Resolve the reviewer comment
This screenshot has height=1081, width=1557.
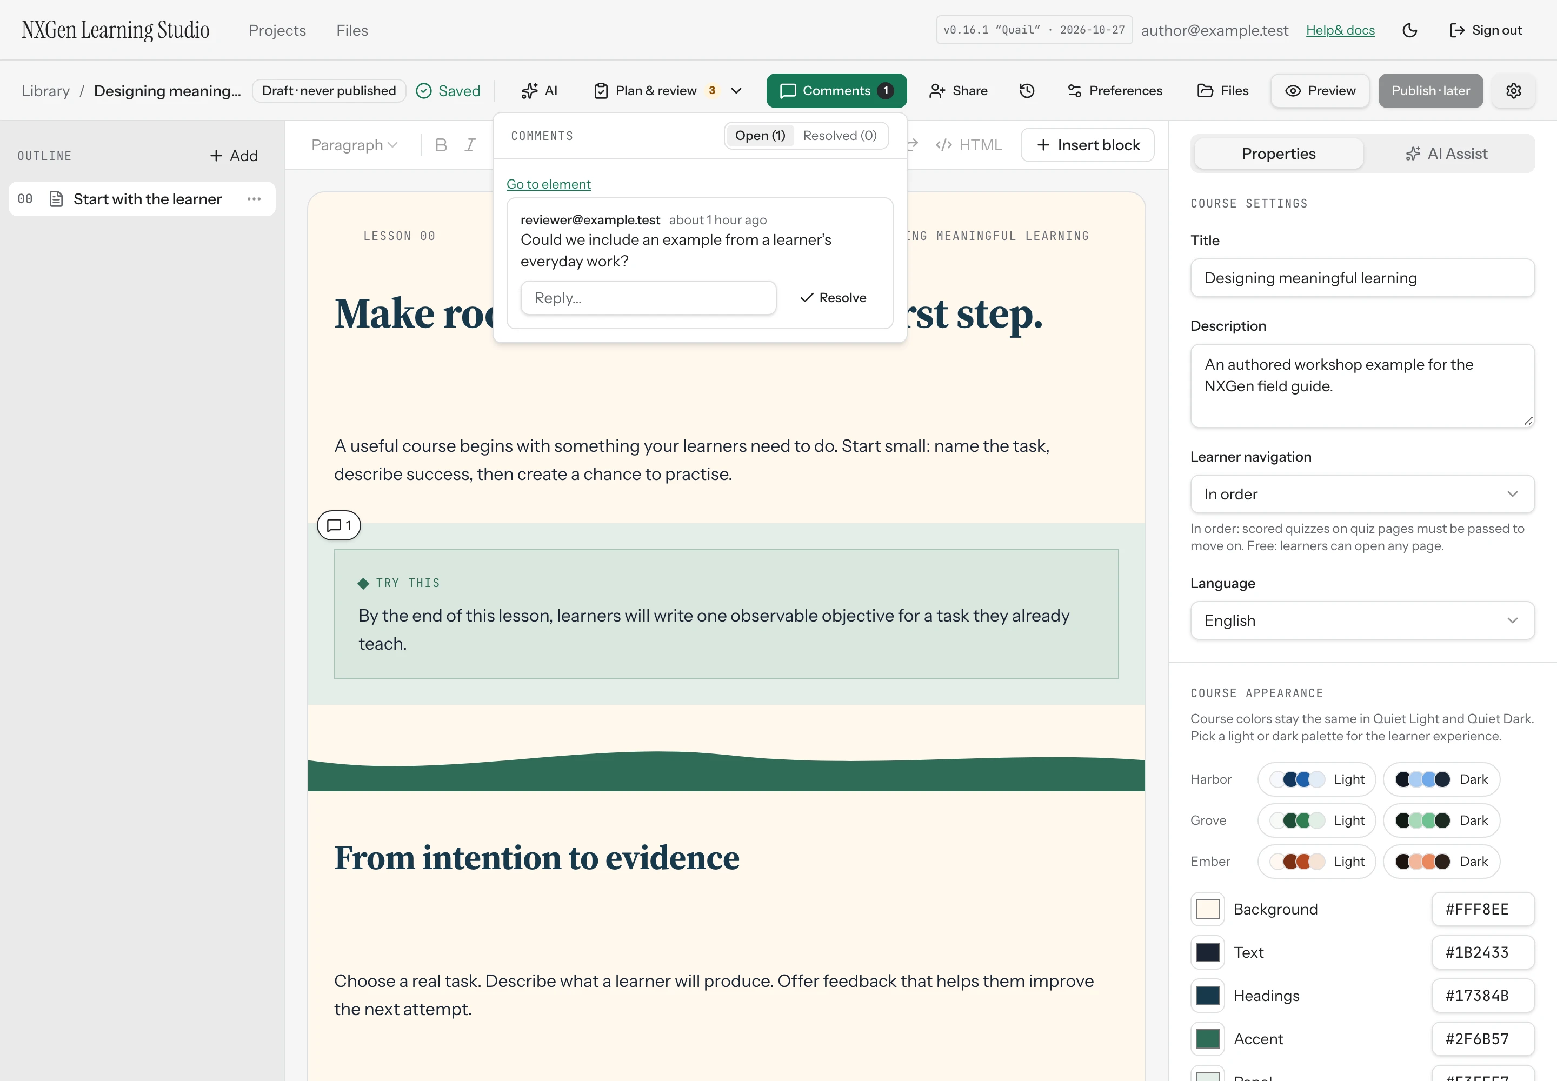834,298
